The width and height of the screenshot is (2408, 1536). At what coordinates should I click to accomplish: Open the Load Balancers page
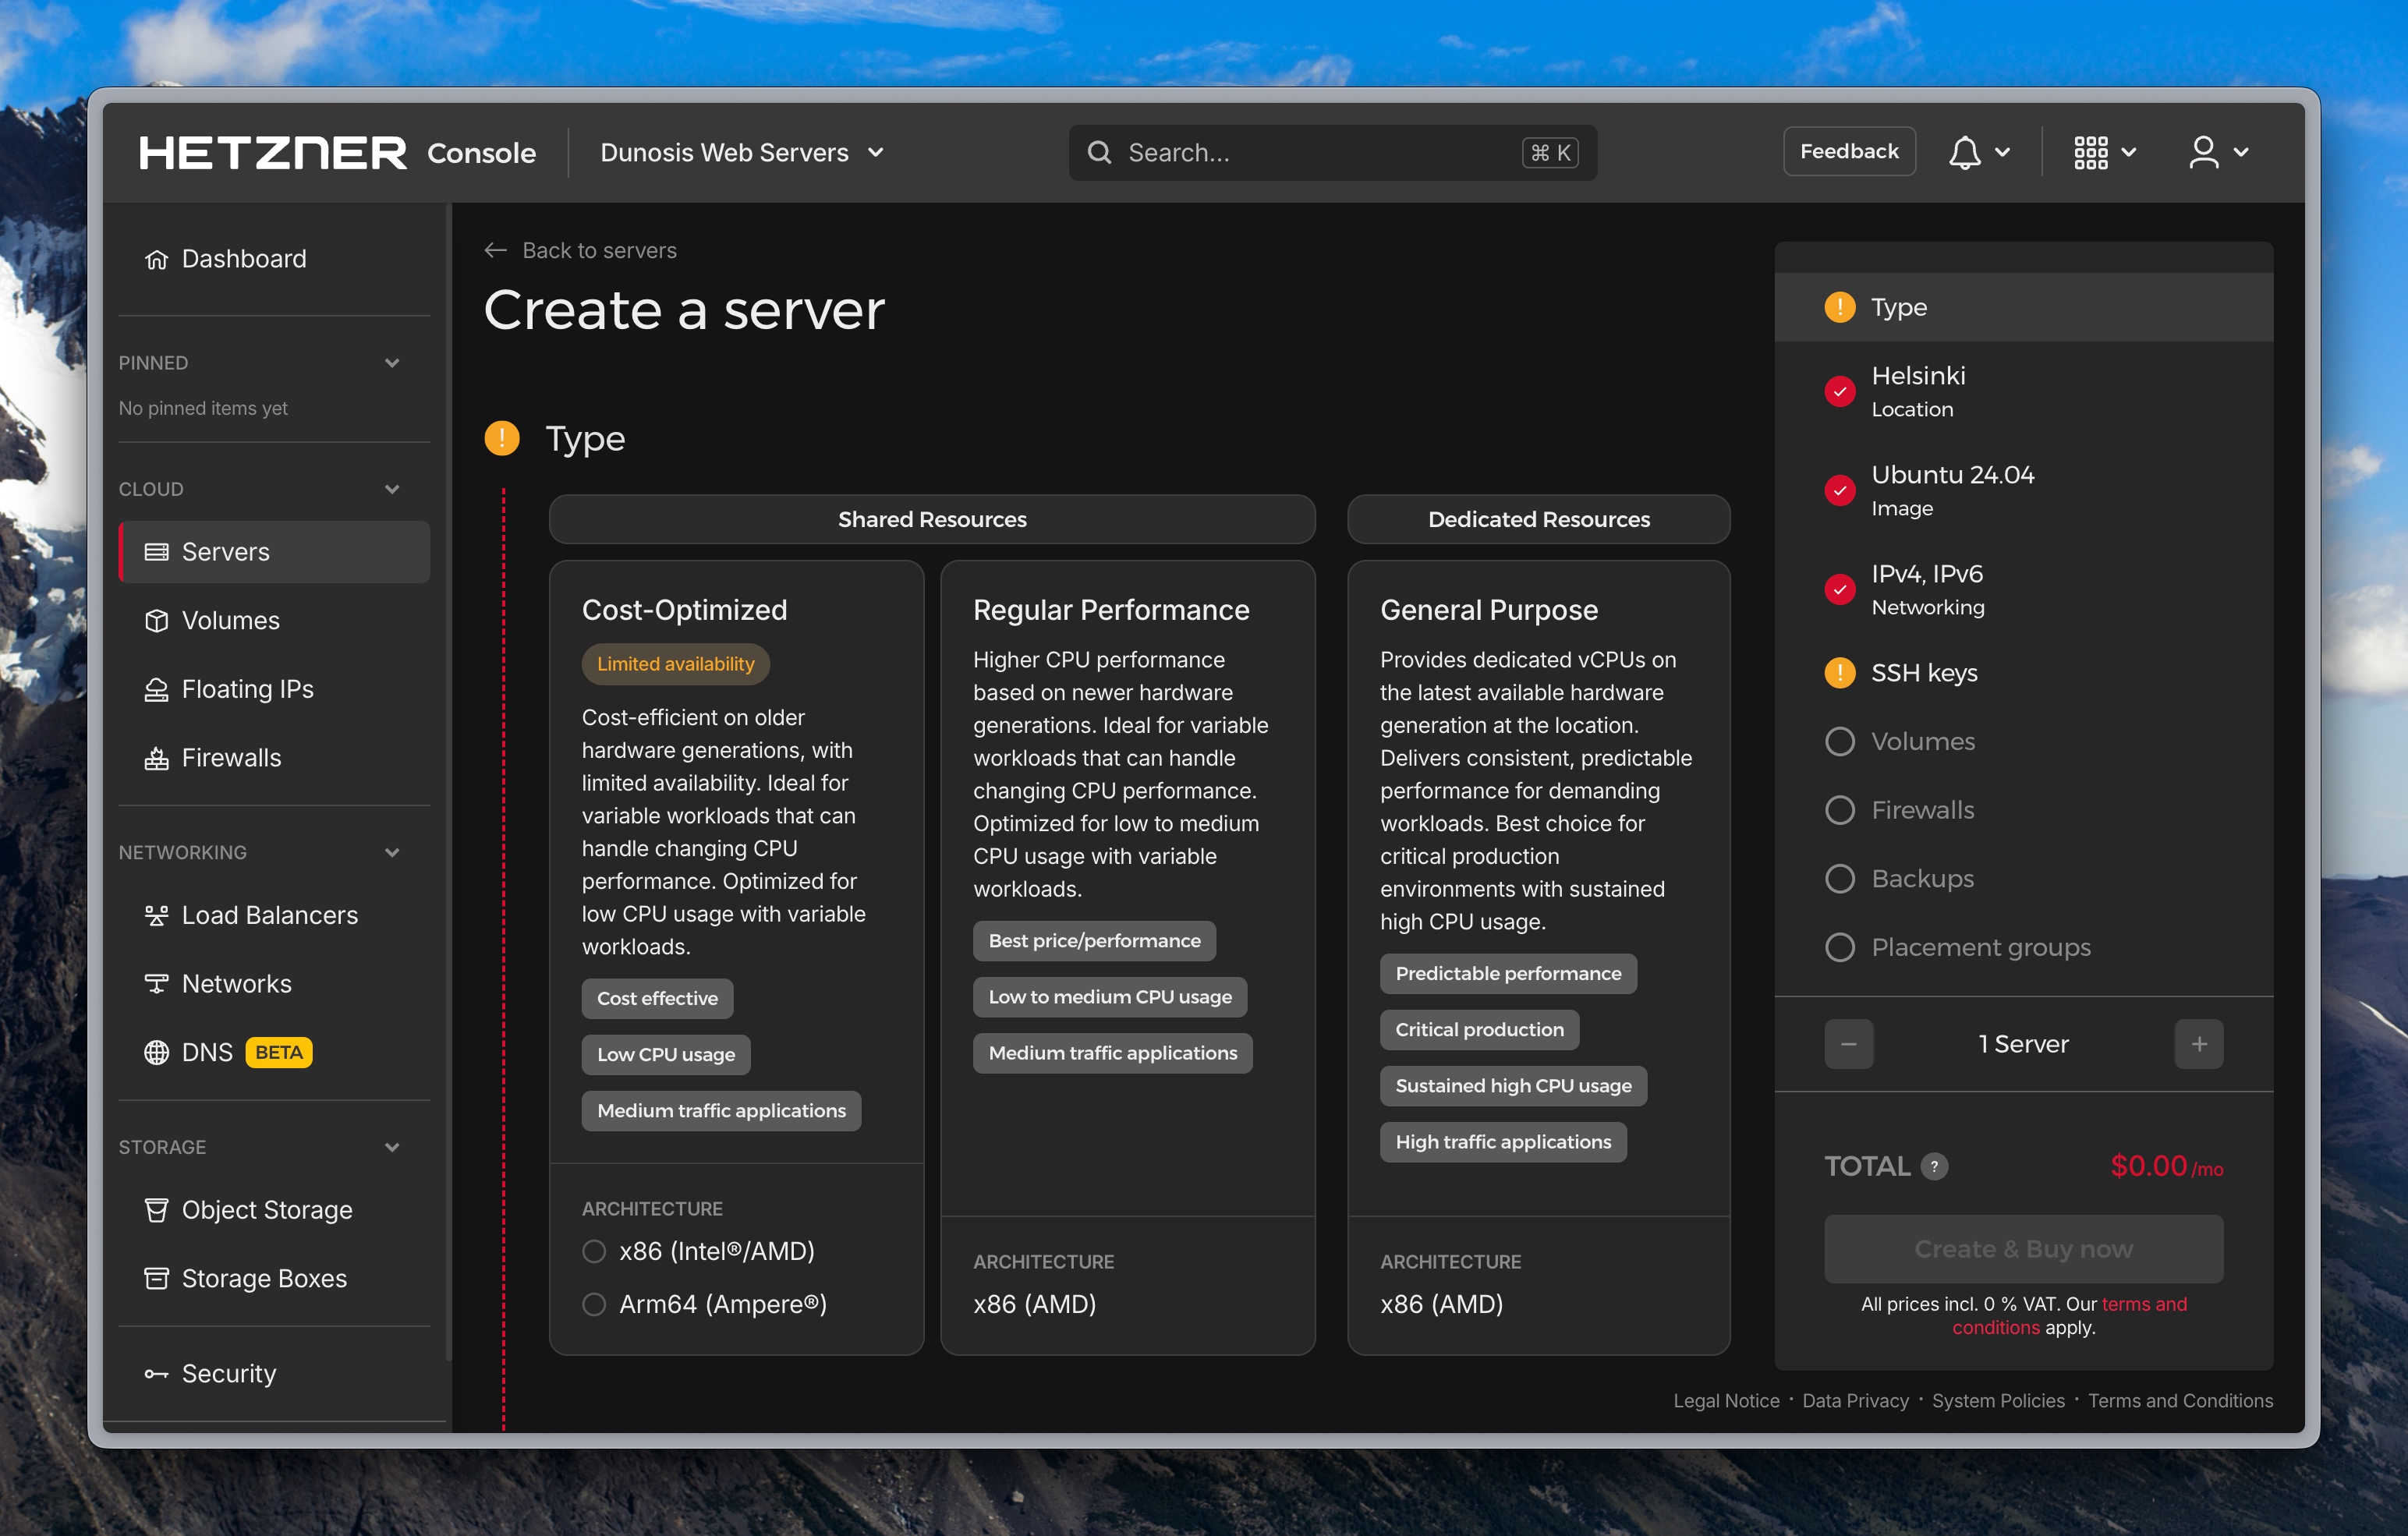tap(269, 914)
